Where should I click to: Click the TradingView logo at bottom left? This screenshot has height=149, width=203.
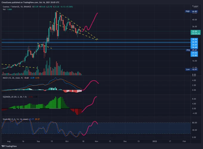pos(9,146)
